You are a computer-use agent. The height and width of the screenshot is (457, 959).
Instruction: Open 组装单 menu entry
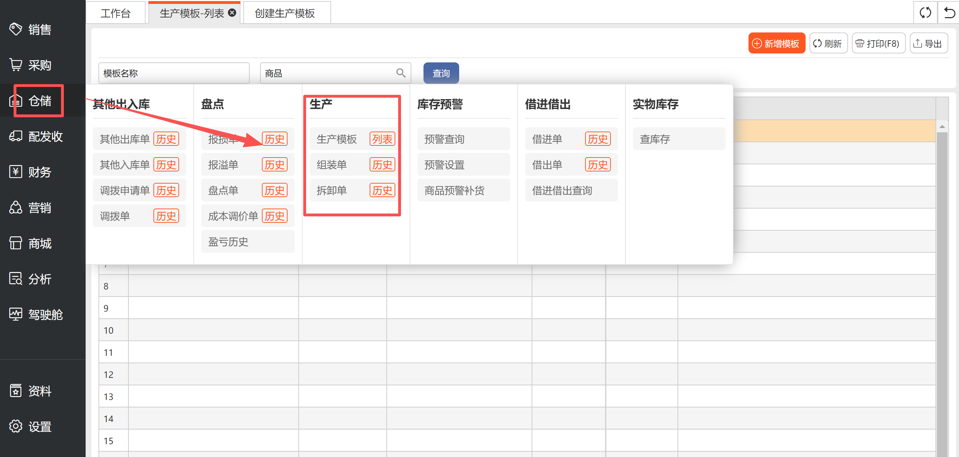[331, 165]
